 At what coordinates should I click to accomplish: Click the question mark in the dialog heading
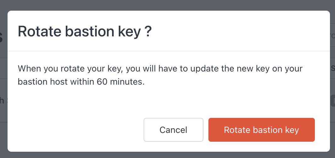(148, 31)
